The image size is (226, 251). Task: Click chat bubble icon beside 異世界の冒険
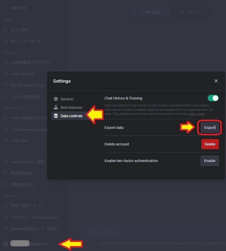[x=6, y=173]
